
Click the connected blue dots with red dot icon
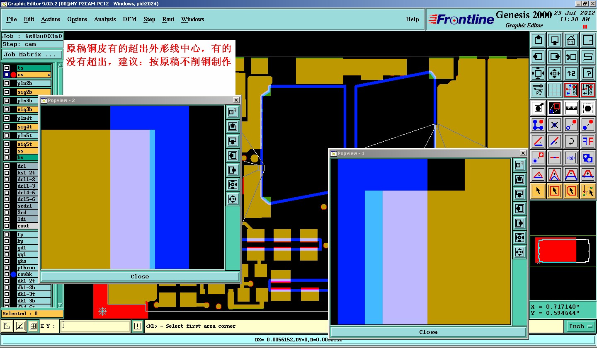[x=538, y=124]
